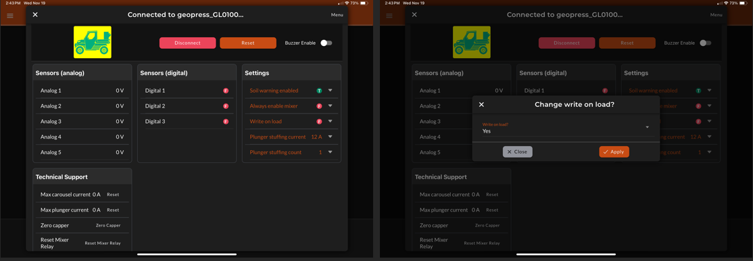Screen dimensions: 753x261
Task: Click the green vehicle image in left screenshot
Action: click(x=93, y=43)
